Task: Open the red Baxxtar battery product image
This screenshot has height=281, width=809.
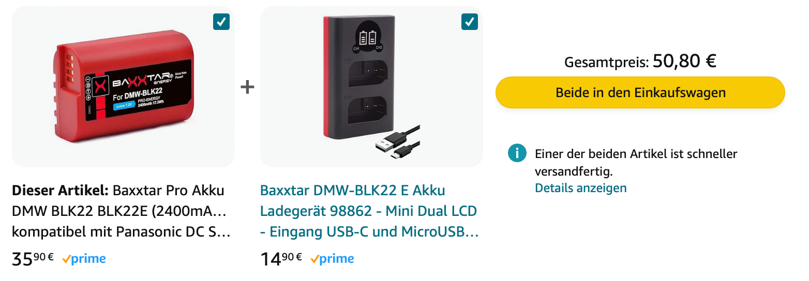Action: [123, 87]
